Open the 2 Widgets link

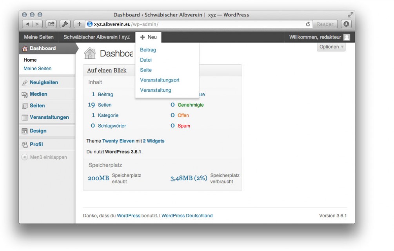(154, 141)
